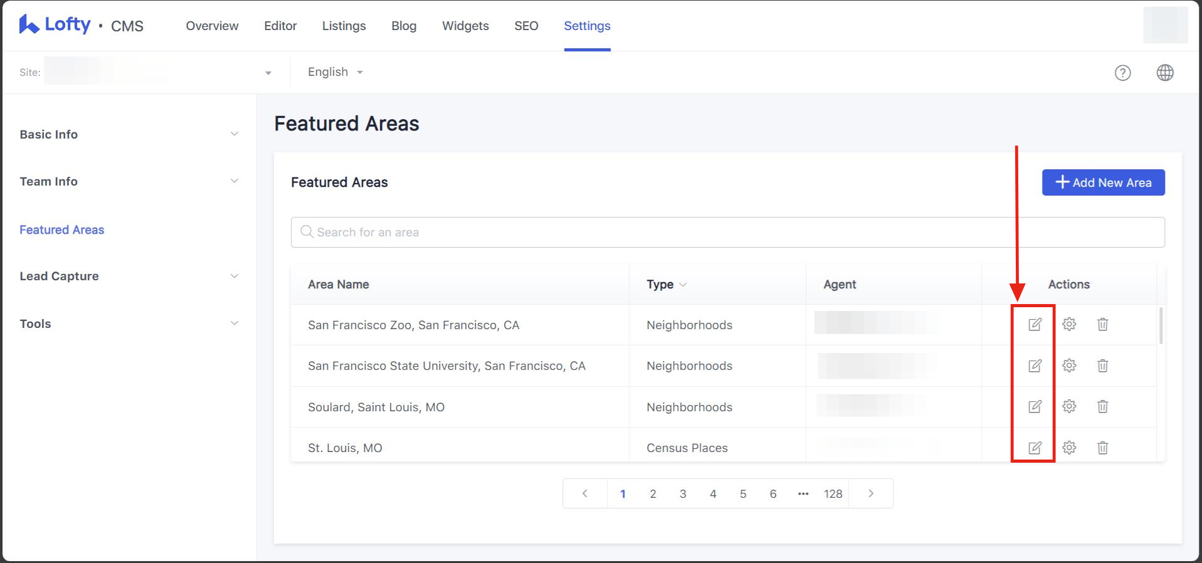This screenshot has height=563, width=1202.
Task: Open settings gear for Soulard, Saint Louis row
Action: 1069,406
